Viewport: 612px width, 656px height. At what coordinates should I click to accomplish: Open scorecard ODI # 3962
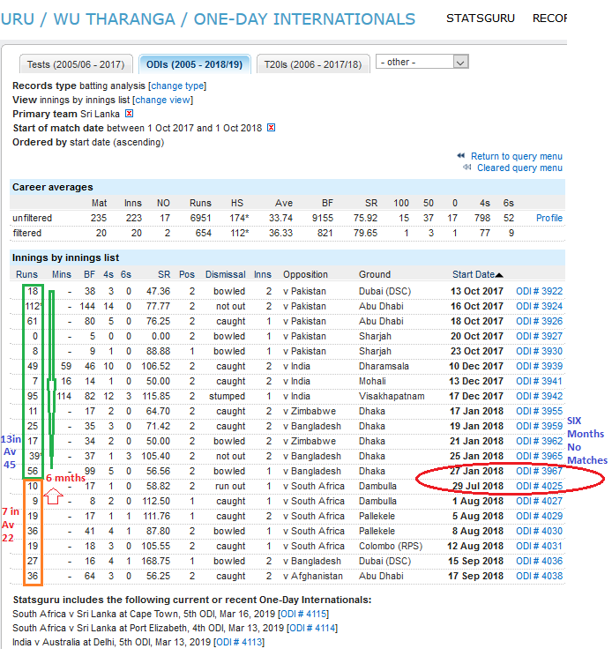click(x=539, y=441)
